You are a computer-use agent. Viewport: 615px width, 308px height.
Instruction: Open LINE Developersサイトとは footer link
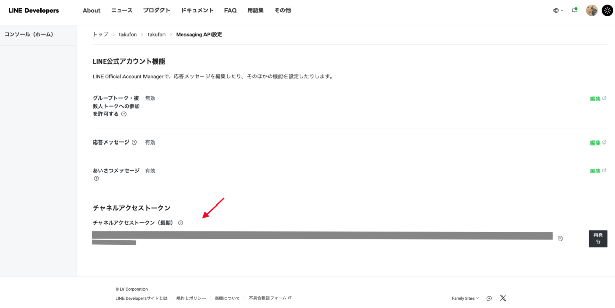[141, 298]
